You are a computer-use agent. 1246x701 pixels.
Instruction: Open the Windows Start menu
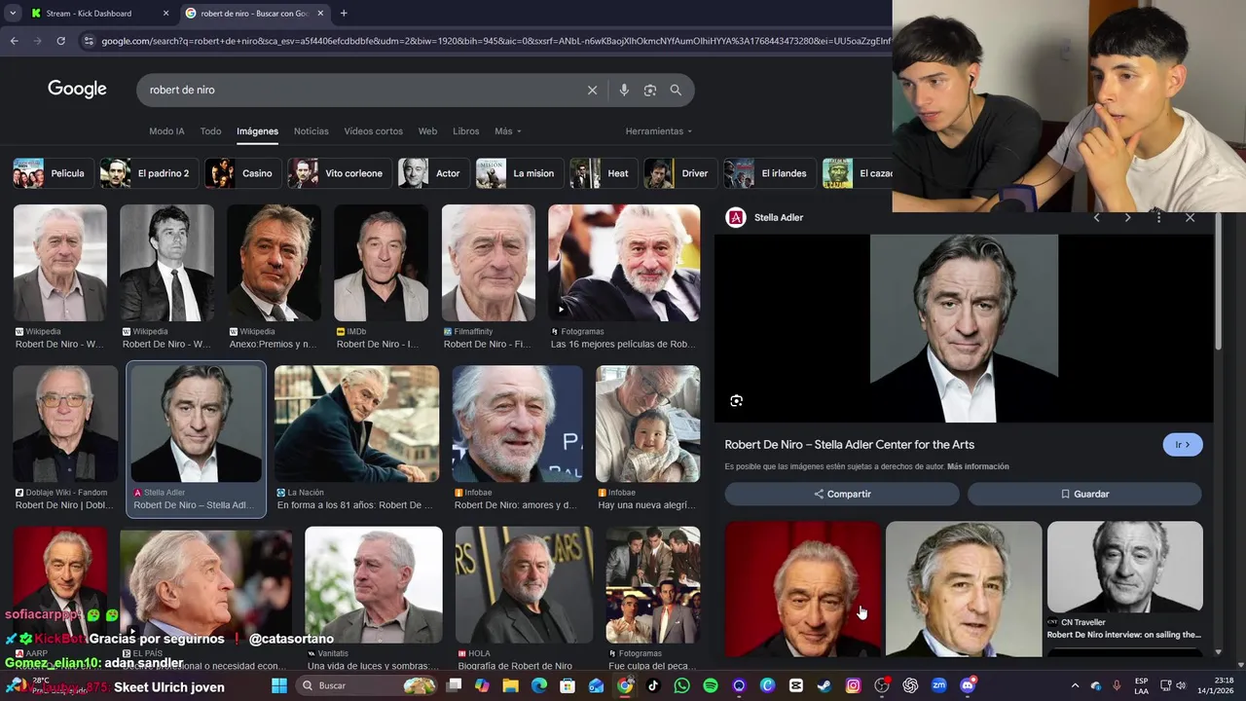[279, 685]
